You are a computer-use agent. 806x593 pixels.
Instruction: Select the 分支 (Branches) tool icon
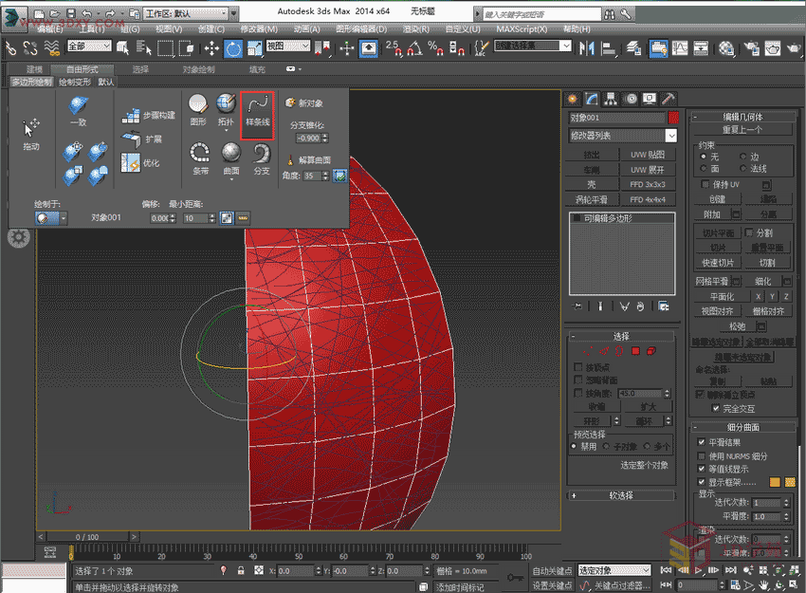coord(261,152)
